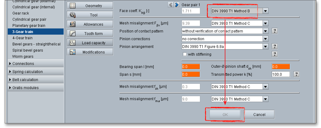The image size is (321, 128).
Task: Go to next gear pair arrow
Action: [x=177, y=4]
